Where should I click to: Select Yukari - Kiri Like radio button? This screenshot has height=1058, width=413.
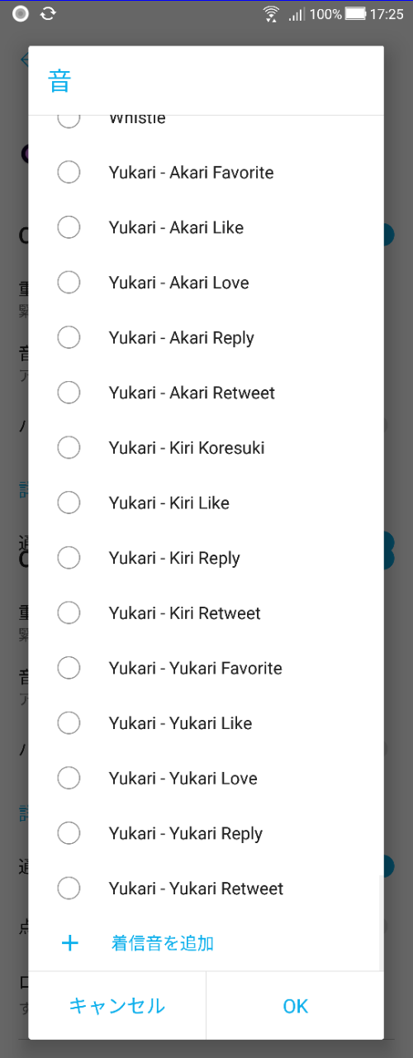69,503
